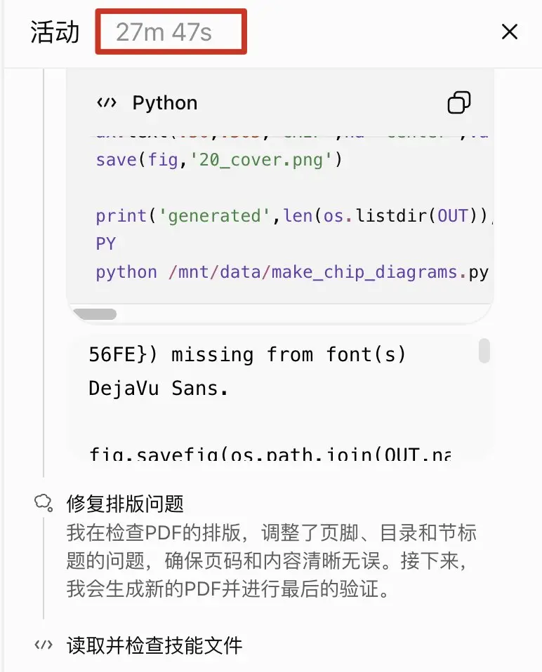Click the fig.savefig output line

[270, 453]
